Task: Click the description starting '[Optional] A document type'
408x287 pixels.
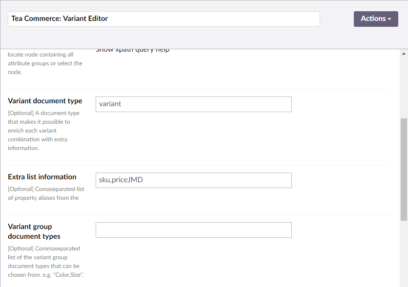Action: 44,131
